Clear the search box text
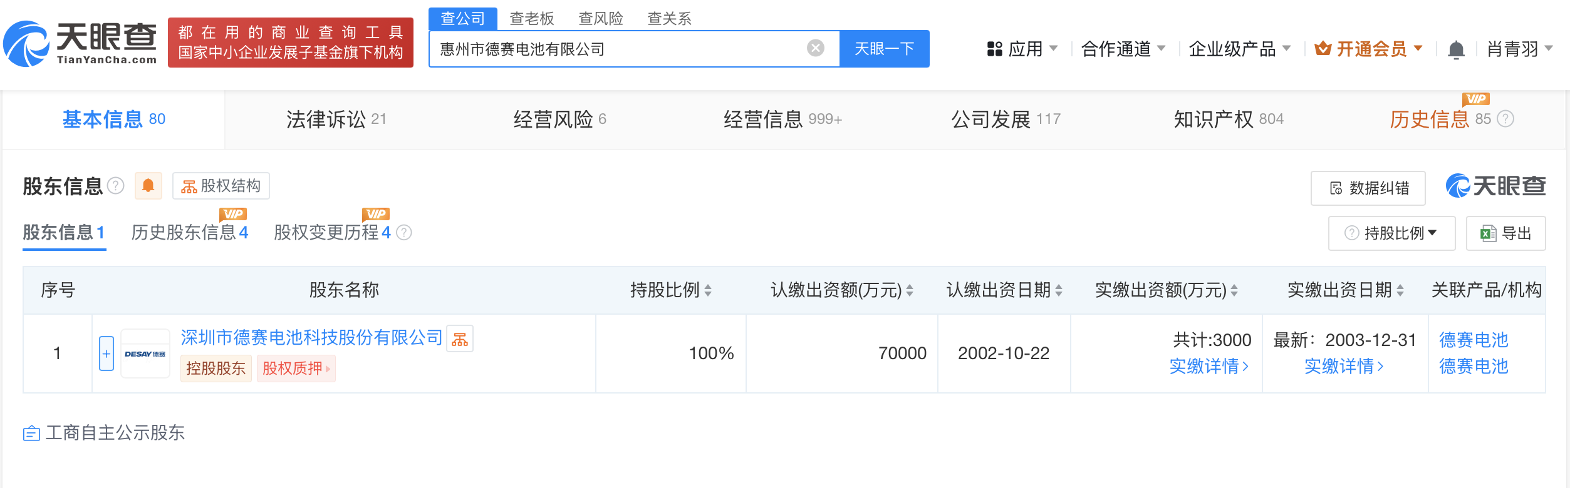Viewport: 1570px width, 488px height. [x=815, y=48]
